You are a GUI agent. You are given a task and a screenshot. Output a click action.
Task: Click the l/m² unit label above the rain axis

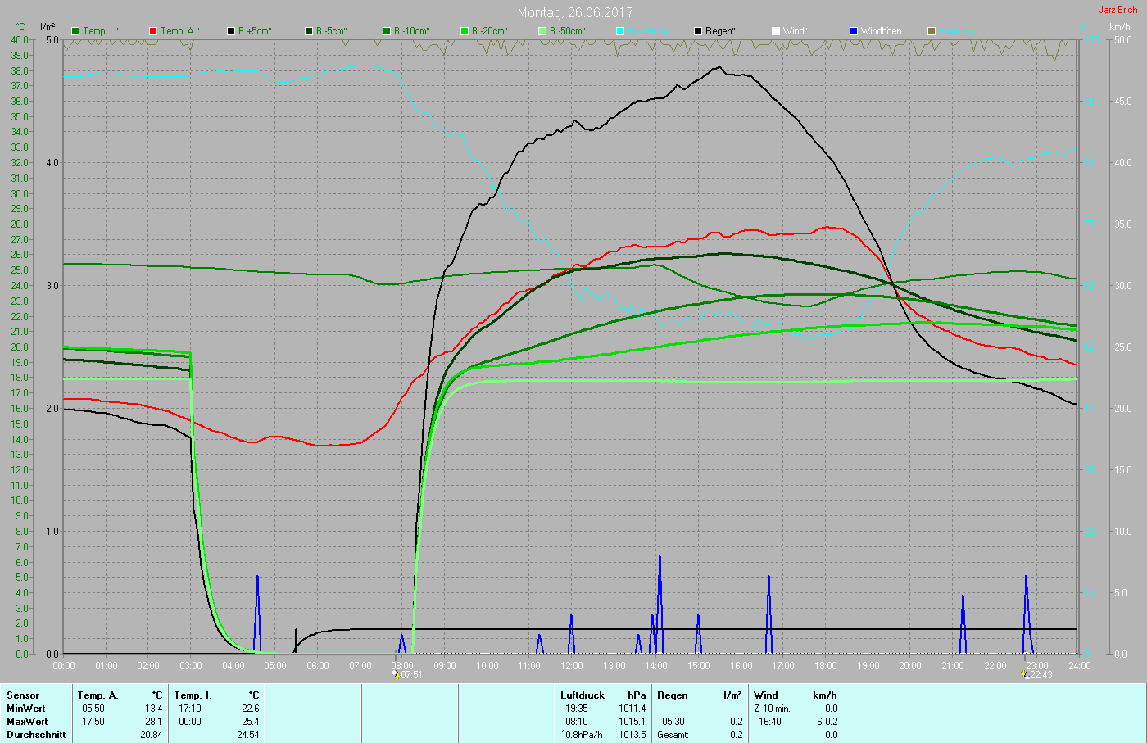(x=48, y=27)
